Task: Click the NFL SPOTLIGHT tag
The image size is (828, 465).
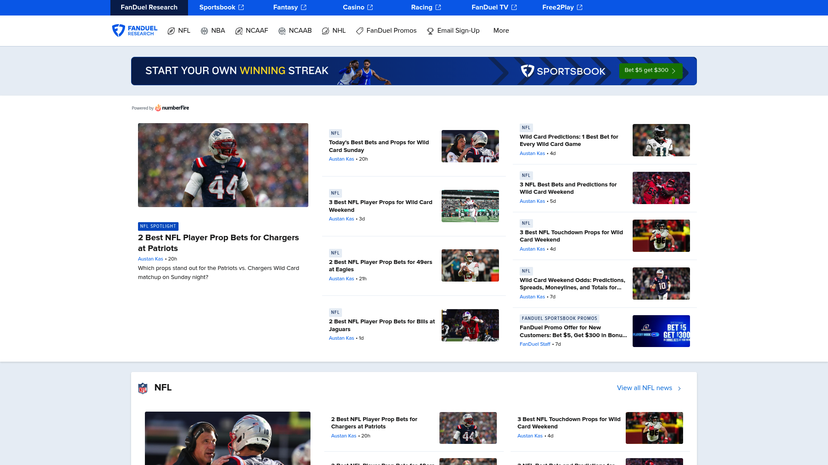Action: coord(158,226)
